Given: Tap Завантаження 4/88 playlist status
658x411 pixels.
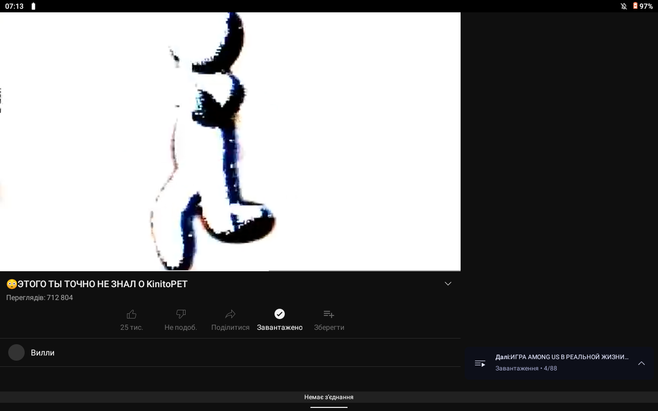Looking at the screenshot, I should click(526, 368).
